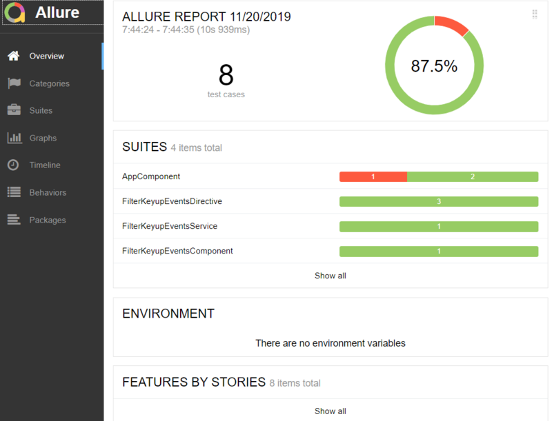The width and height of the screenshot is (552, 421).
Task: Click the Allure logo icon
Action: 14,12
